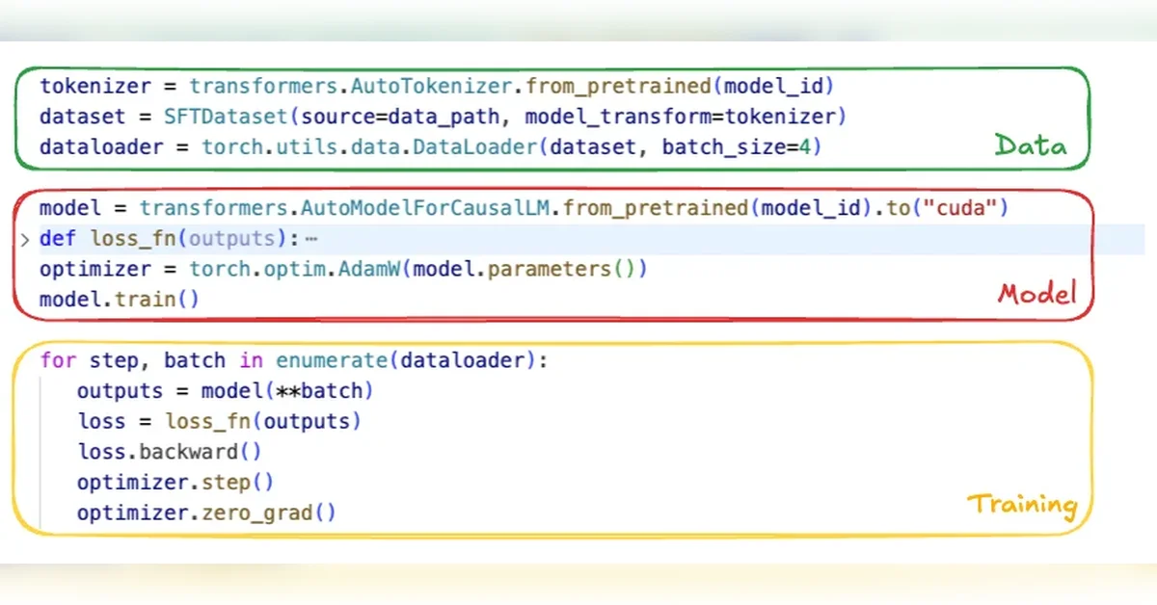Click the outputs = model(**batch) line
1157x605 pixels.
[225, 391]
